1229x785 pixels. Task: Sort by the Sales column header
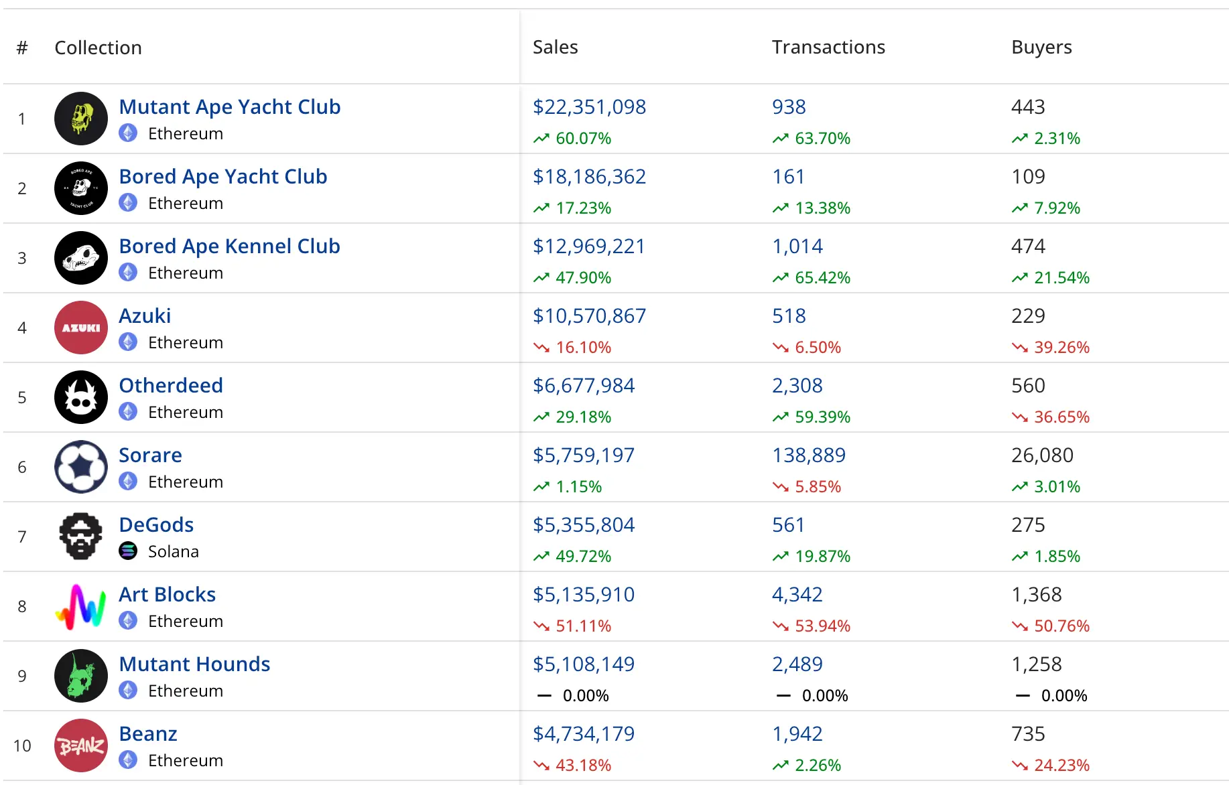[556, 48]
